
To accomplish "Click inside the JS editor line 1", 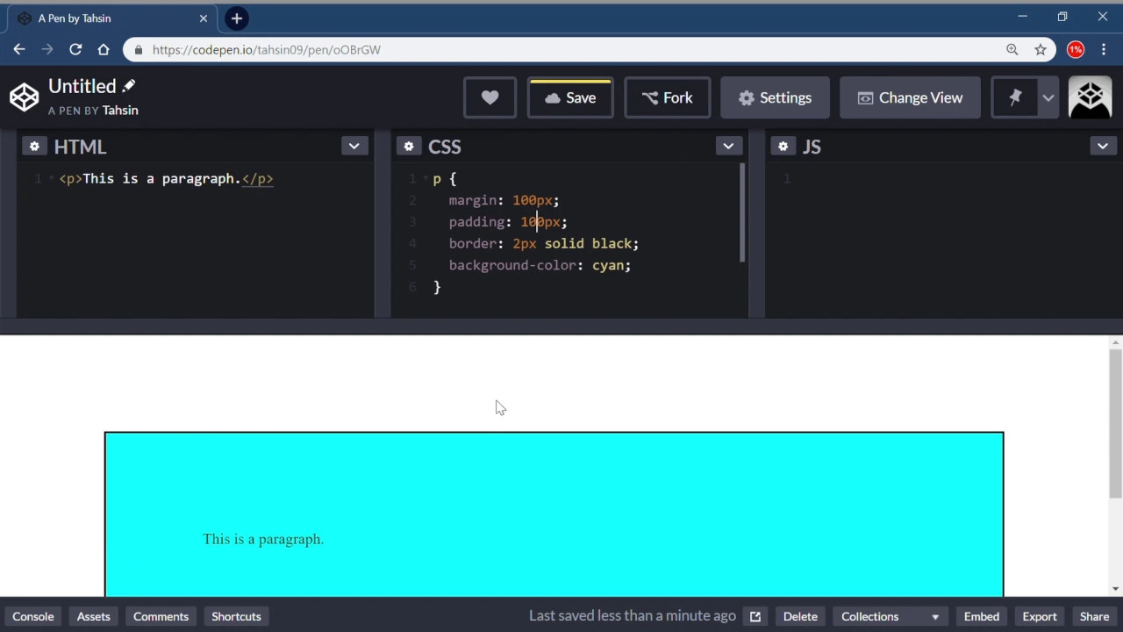I will pos(943,179).
